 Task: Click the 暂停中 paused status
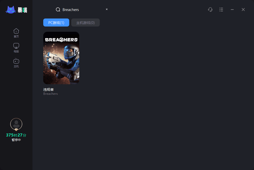[x=16, y=140]
